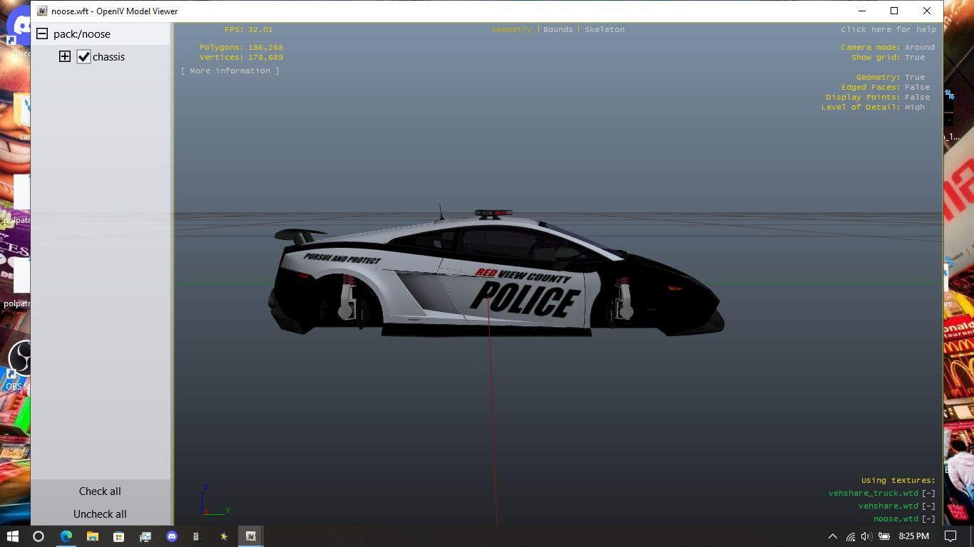Launch Microsoft Store from the taskbar

point(119,536)
